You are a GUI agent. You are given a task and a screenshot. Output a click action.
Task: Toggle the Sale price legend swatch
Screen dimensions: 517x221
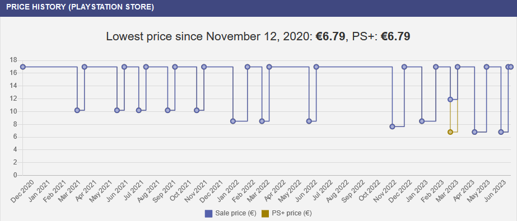[x=208, y=213]
